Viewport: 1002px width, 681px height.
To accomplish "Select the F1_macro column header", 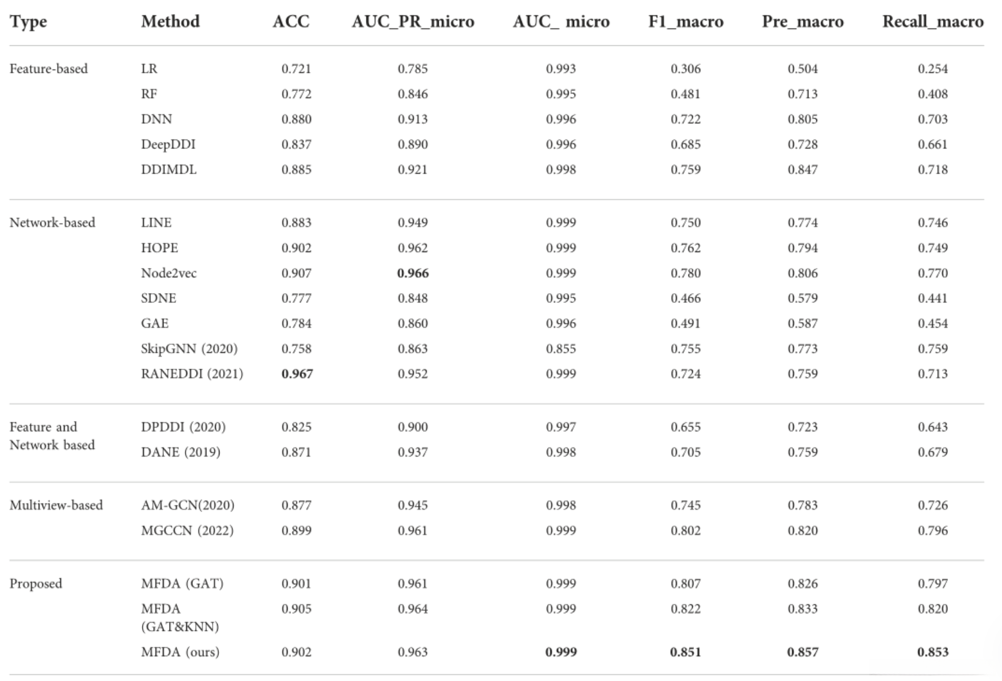I will tap(685, 22).
